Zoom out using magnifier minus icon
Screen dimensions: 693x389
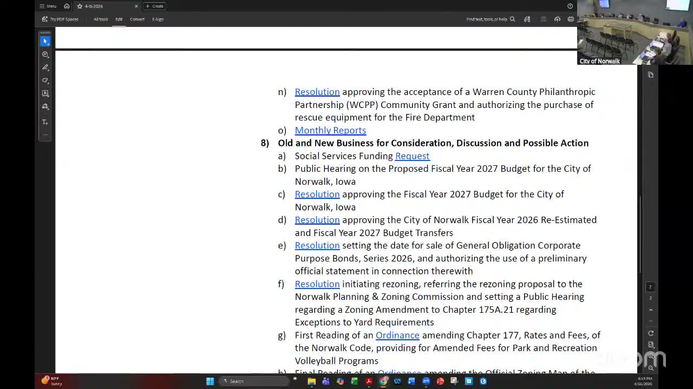(651, 367)
